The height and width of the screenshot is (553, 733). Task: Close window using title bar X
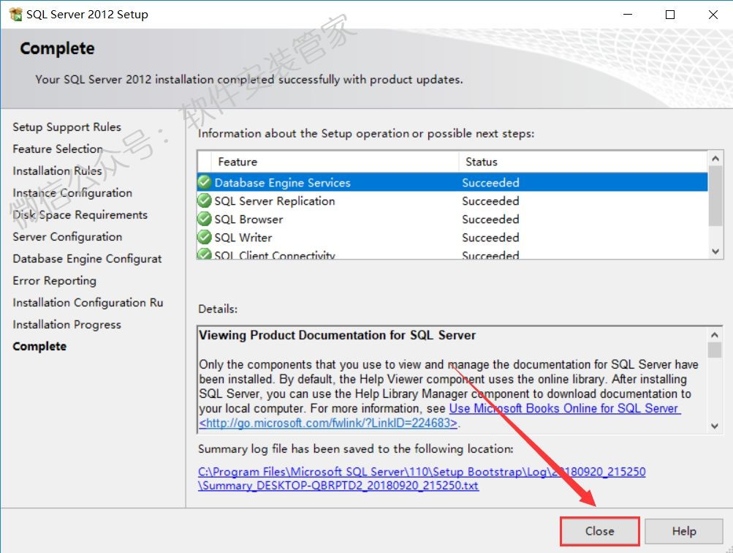coord(713,15)
